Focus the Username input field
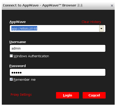This screenshot has height=107, width=117. [x=58, y=48]
